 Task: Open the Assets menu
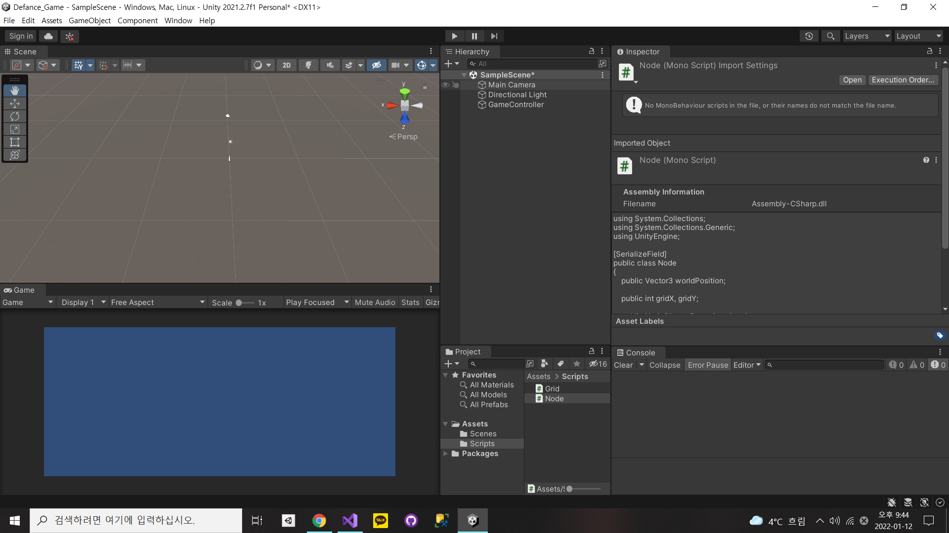coord(51,21)
